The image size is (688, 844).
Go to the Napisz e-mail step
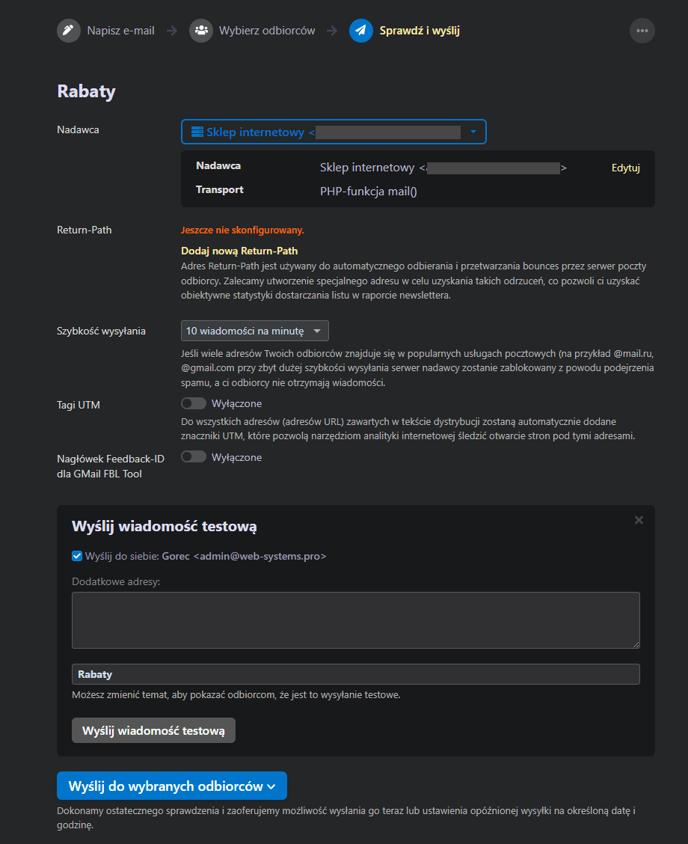[120, 31]
